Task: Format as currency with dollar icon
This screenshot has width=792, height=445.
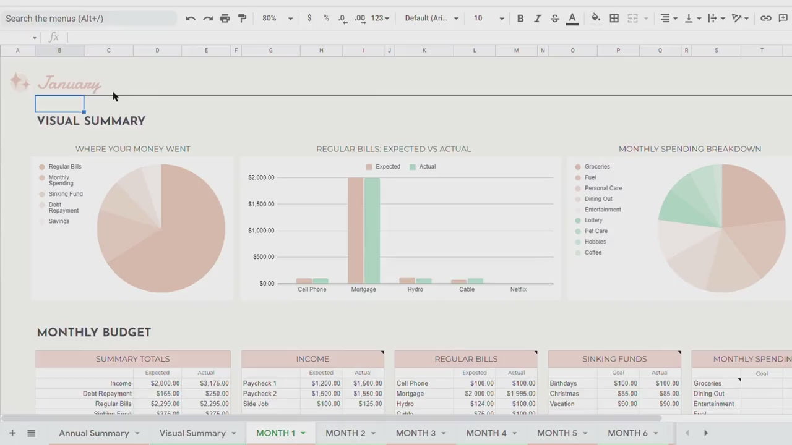Action: pos(309,19)
